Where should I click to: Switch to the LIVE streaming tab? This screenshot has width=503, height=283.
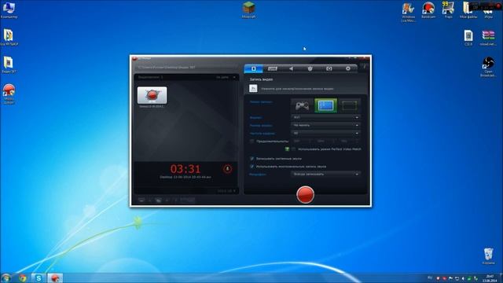273,68
